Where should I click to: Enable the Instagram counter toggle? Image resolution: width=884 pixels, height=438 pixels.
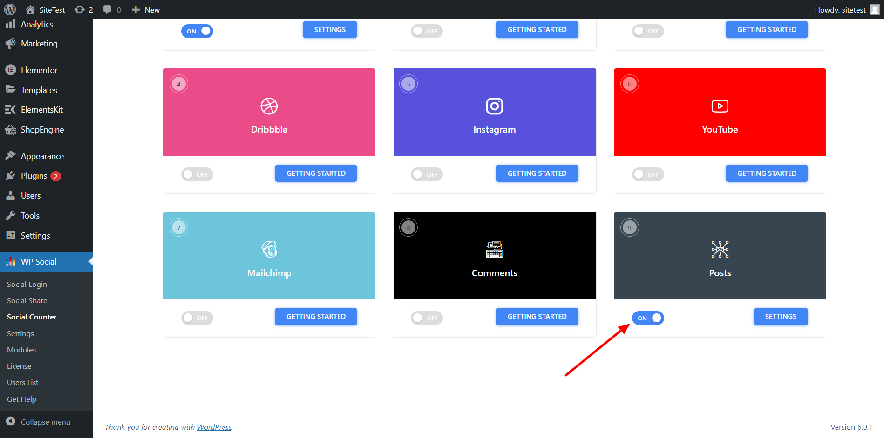(x=427, y=174)
